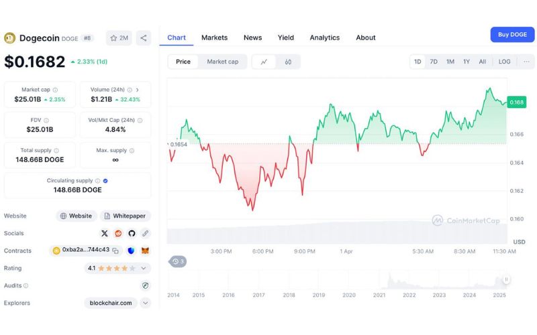Viewport: 537px width, 335px height.
Task: Click the audit shield icon
Action: pos(145,285)
